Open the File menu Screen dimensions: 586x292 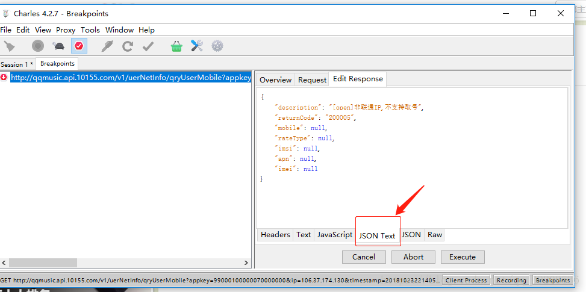(5, 30)
